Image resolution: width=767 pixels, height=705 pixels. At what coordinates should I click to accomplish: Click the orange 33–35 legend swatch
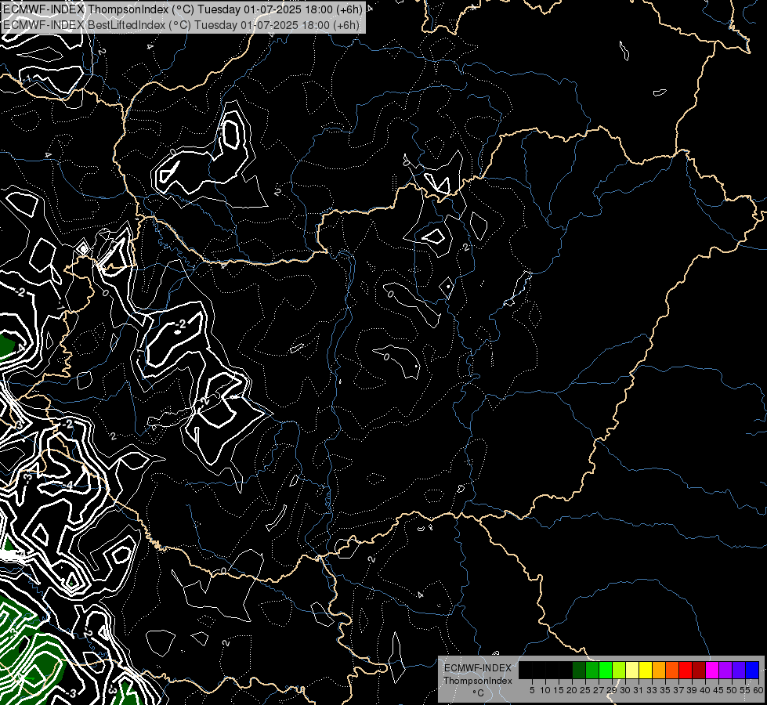[659, 670]
